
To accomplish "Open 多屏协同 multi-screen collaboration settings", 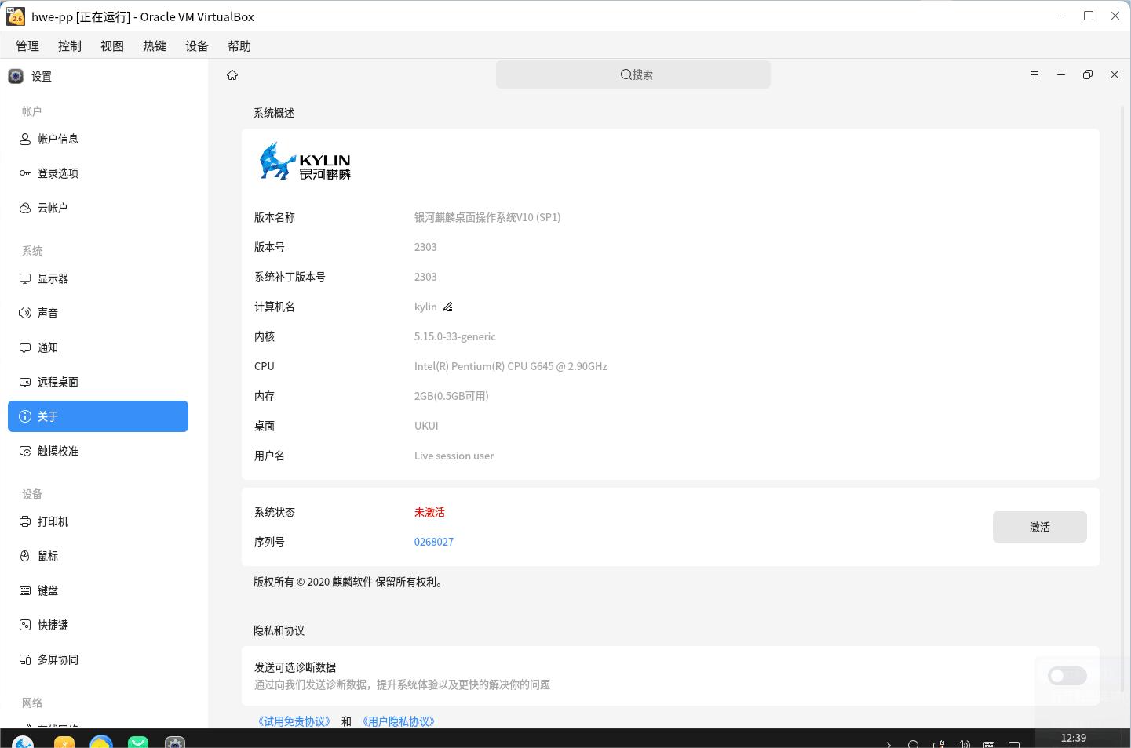I will pyautogui.click(x=98, y=659).
